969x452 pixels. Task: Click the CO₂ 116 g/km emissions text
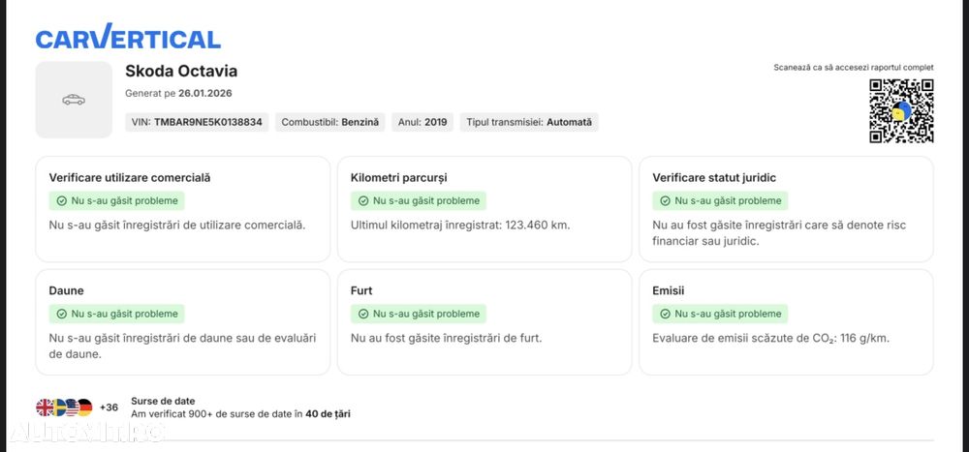(x=771, y=339)
